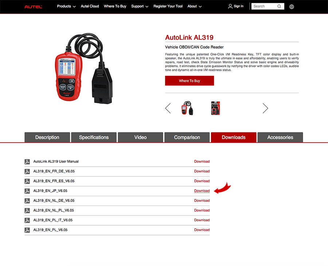Click the search magnifier icon

279,6
